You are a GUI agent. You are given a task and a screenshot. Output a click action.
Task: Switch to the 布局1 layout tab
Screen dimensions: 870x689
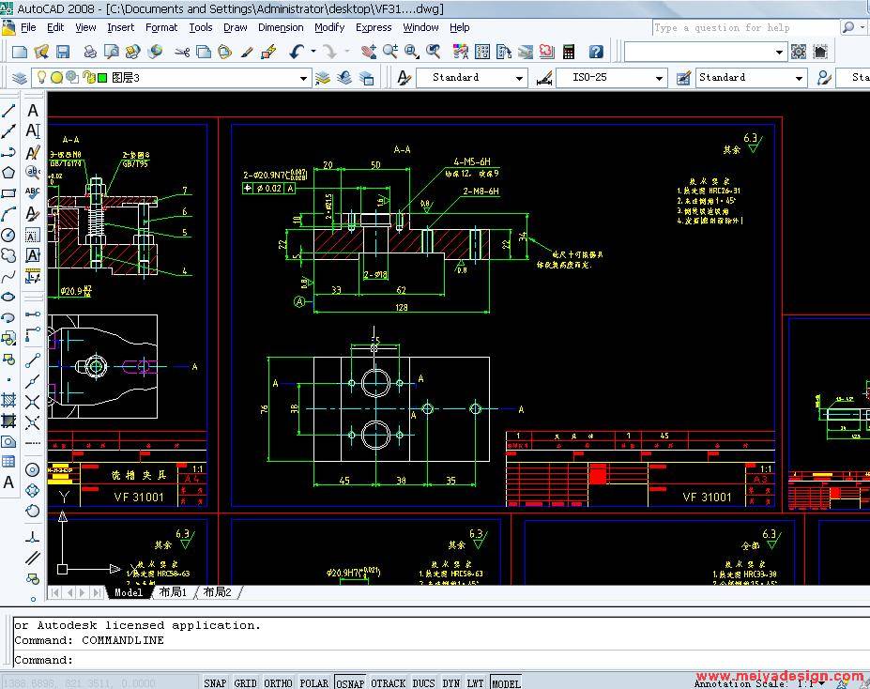[173, 592]
